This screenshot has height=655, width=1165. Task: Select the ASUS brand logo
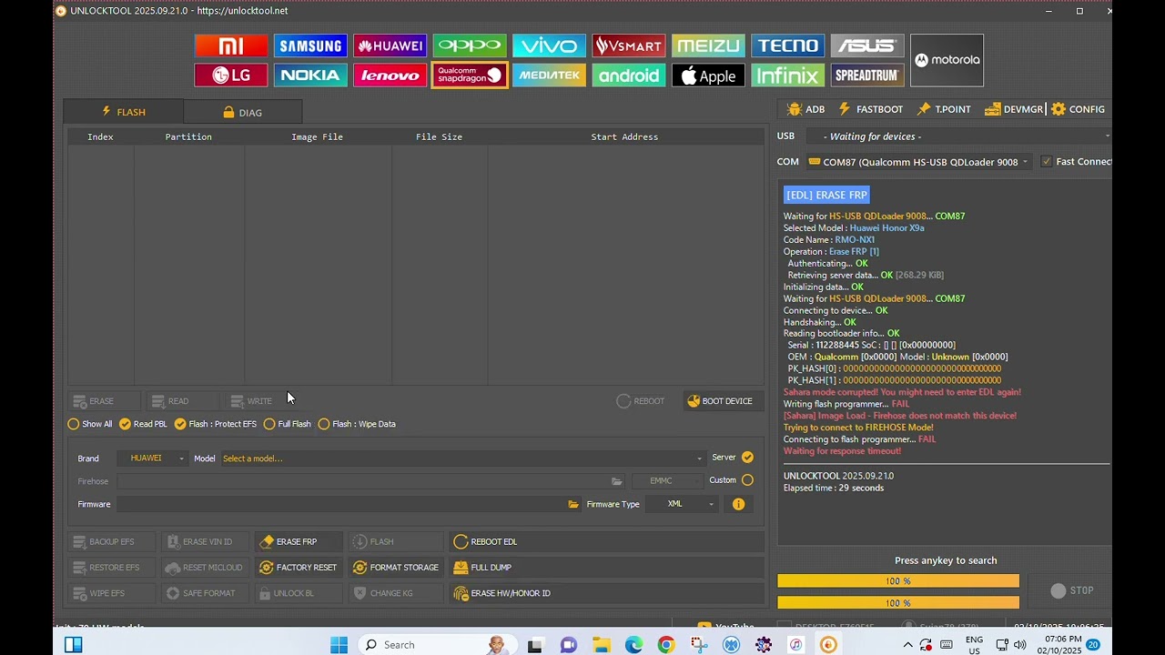(867, 45)
